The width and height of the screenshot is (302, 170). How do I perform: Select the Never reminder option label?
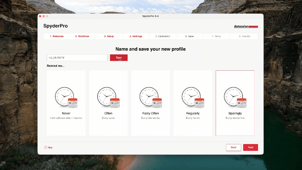66,113
